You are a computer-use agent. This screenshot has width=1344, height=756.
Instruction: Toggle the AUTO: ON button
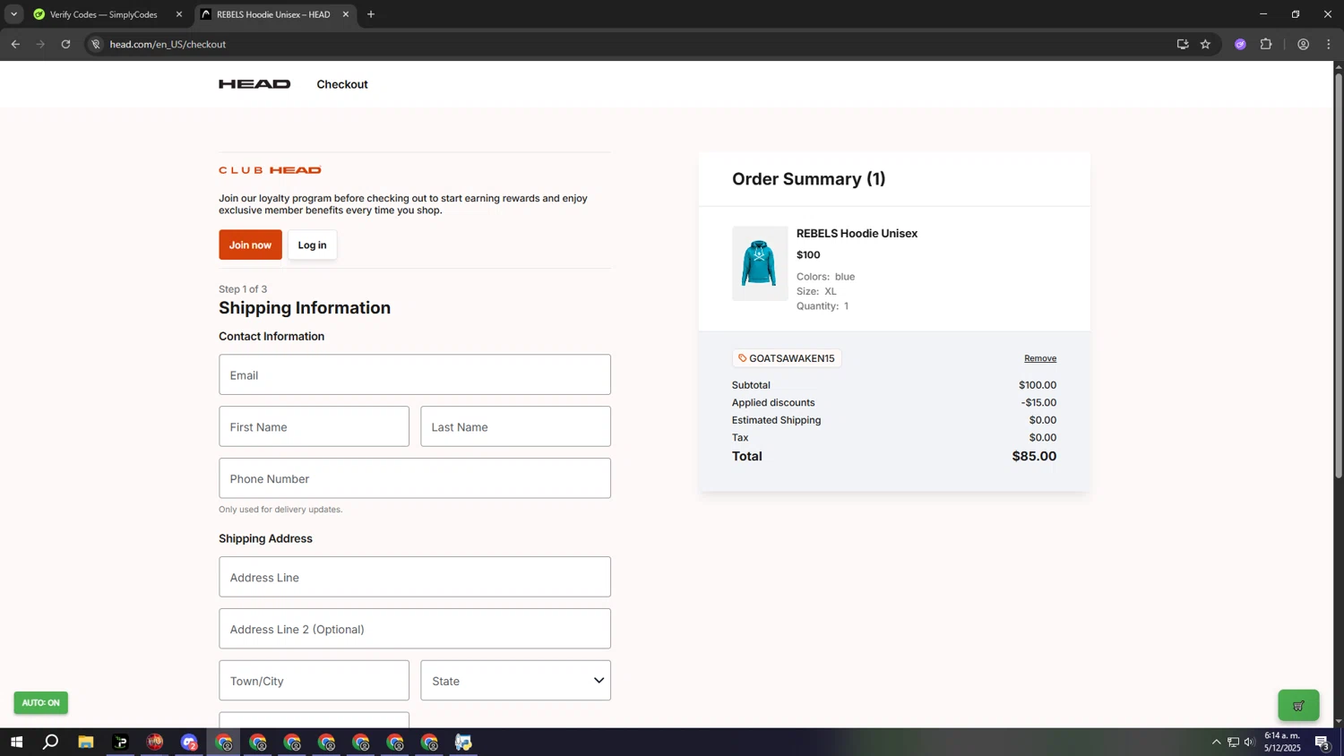coord(40,703)
